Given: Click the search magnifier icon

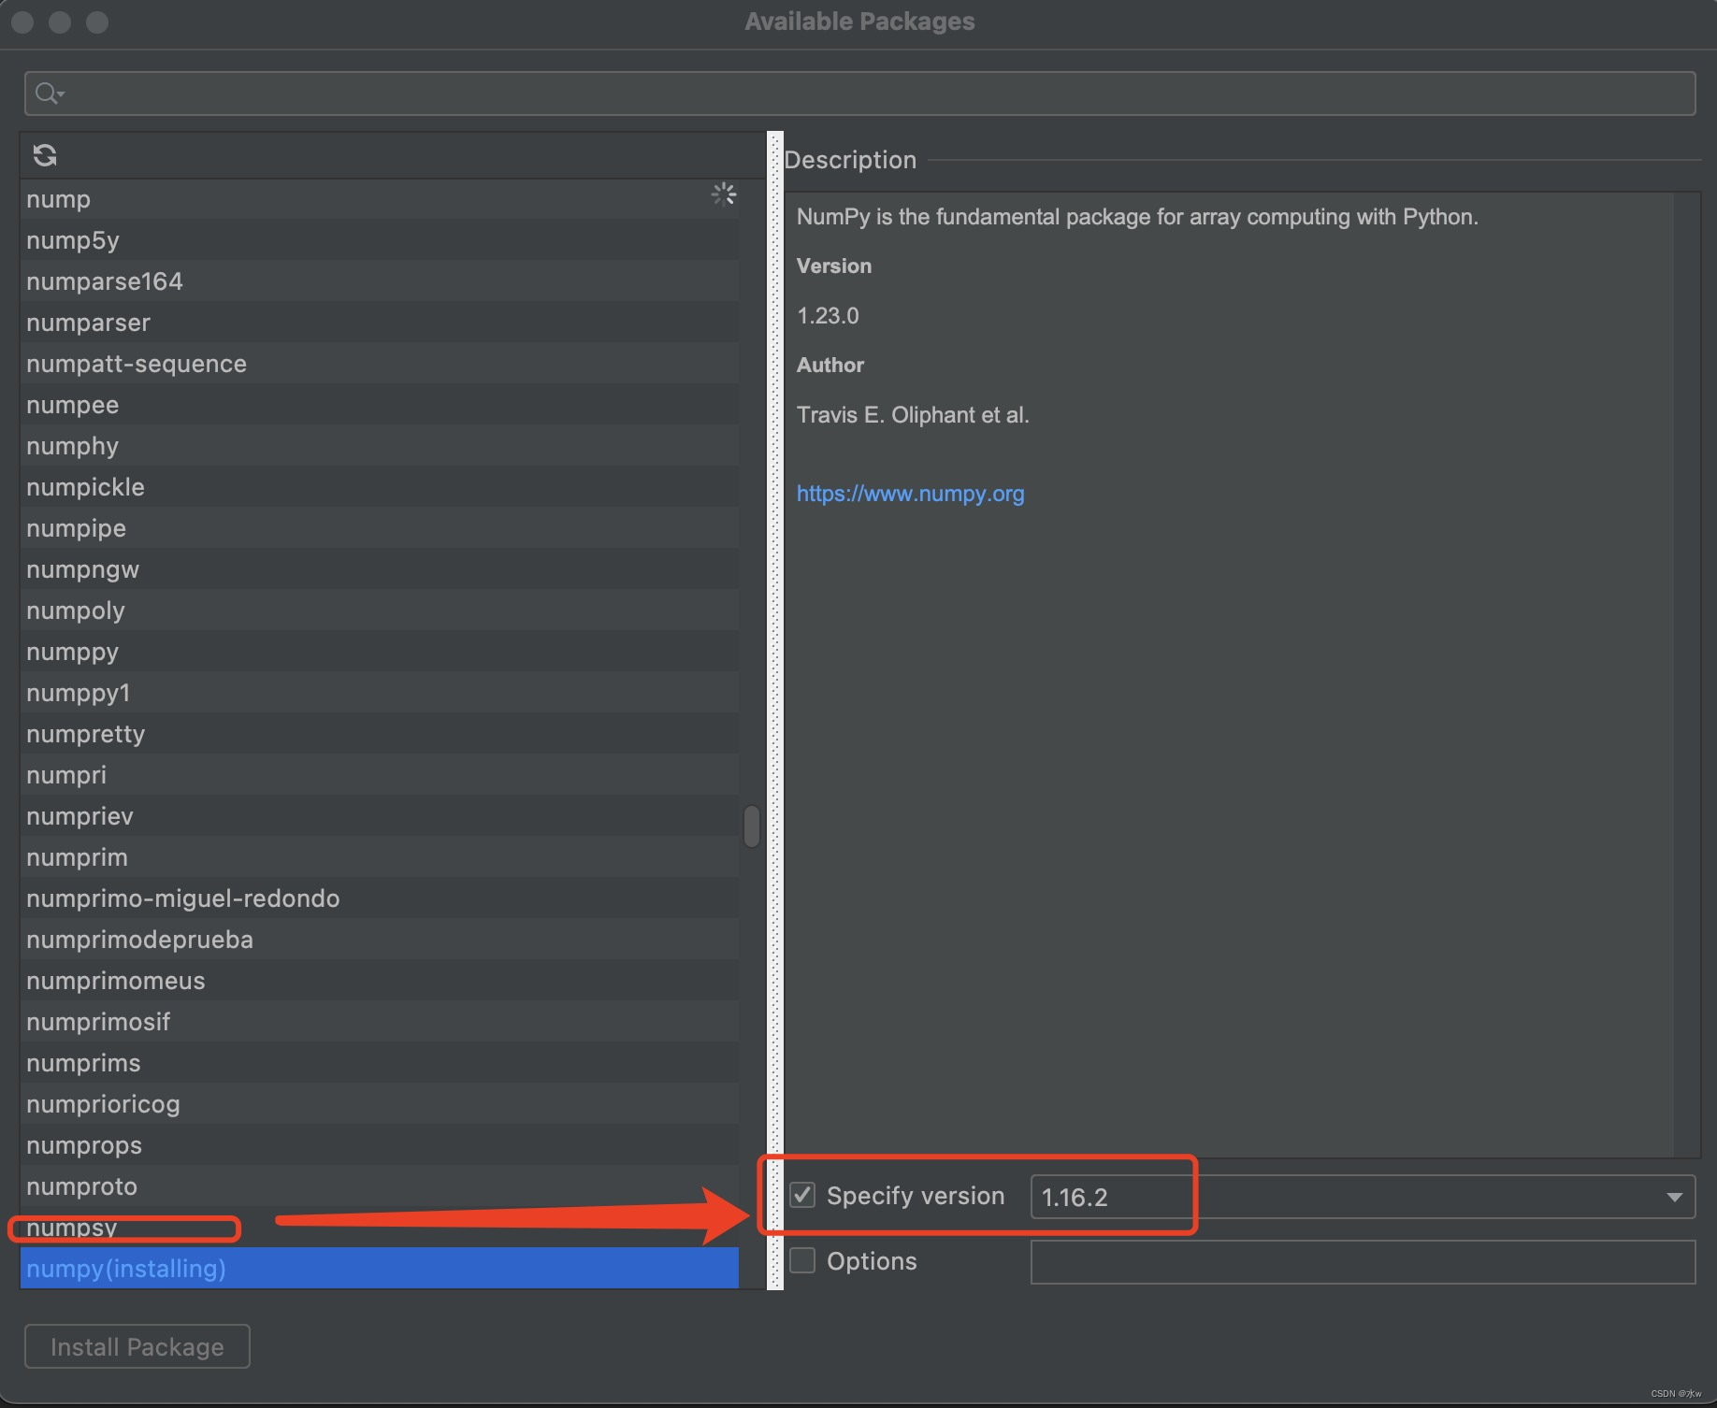Looking at the screenshot, I should pyautogui.click(x=47, y=93).
